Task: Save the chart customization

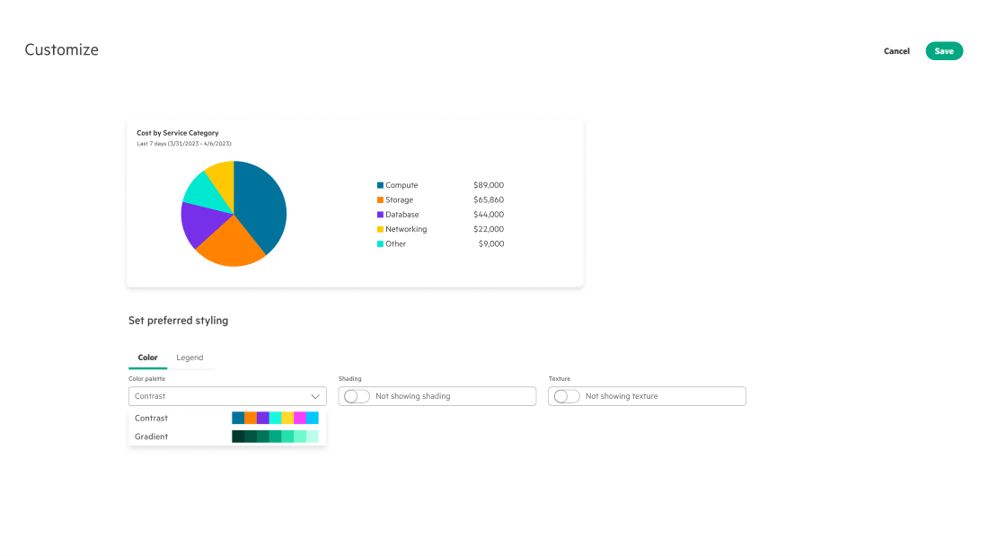Action: (943, 51)
